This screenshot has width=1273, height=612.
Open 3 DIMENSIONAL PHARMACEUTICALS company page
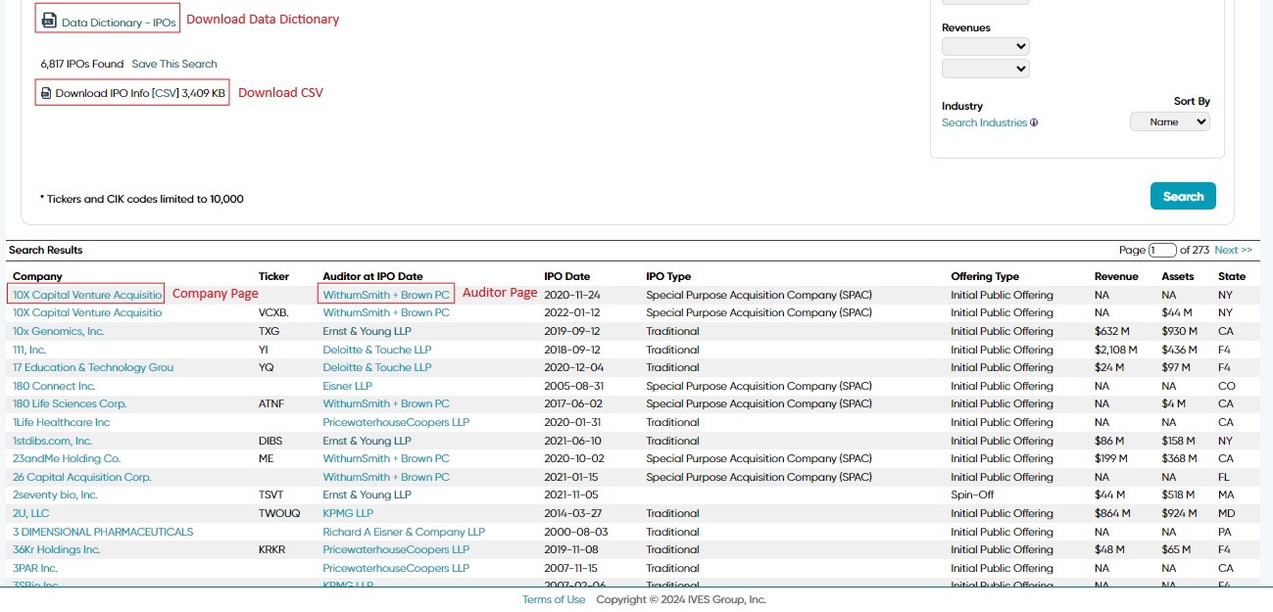click(103, 532)
